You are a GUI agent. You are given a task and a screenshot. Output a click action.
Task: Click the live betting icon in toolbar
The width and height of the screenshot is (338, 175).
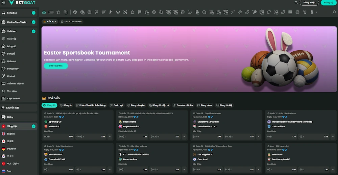pyautogui.click(x=51, y=12)
